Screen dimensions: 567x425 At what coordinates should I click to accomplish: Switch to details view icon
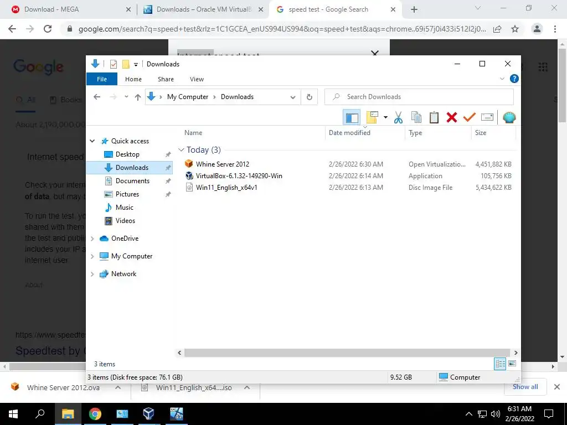(x=500, y=364)
